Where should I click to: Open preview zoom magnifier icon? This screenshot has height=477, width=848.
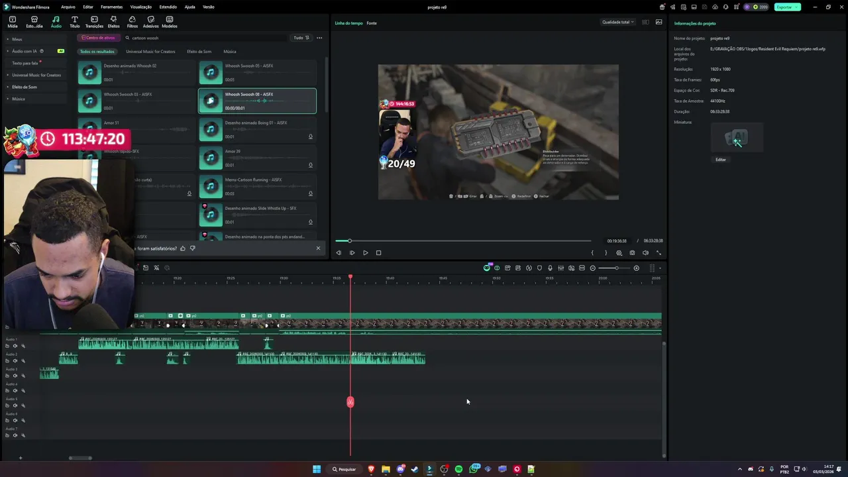[619, 252]
